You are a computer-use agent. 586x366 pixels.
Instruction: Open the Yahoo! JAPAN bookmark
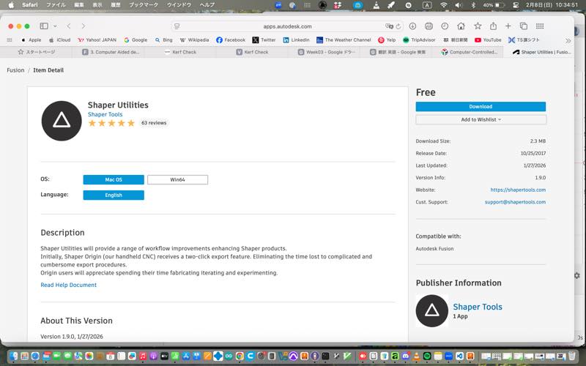[97, 40]
